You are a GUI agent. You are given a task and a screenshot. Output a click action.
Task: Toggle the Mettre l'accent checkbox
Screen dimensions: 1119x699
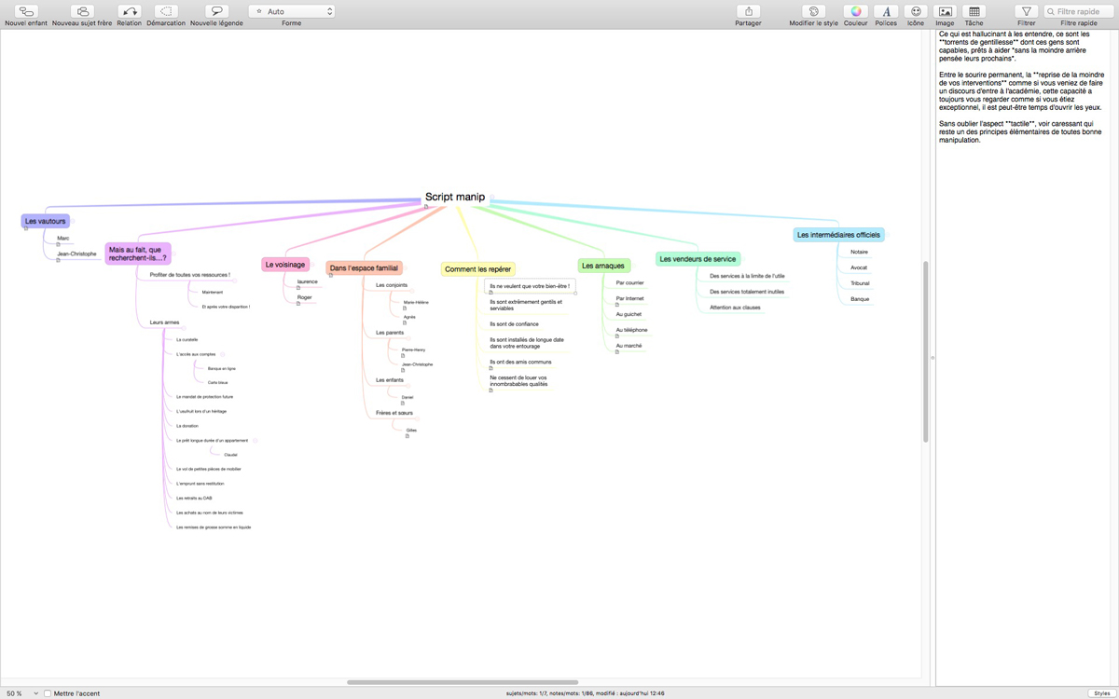[x=48, y=693]
